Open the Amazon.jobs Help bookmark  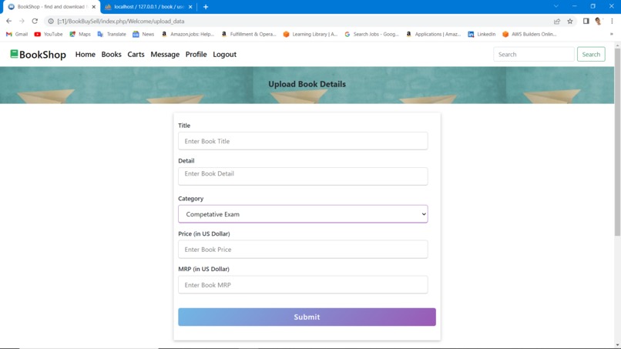tap(188, 34)
